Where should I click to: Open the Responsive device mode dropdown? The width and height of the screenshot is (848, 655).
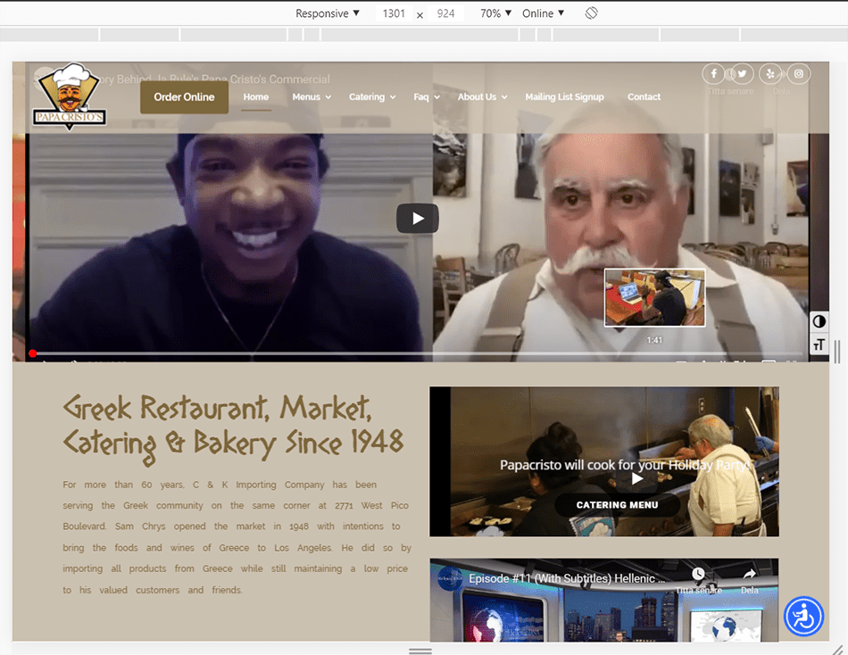326,13
